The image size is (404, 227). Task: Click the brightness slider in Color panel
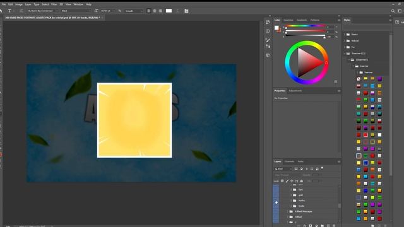coord(305,35)
